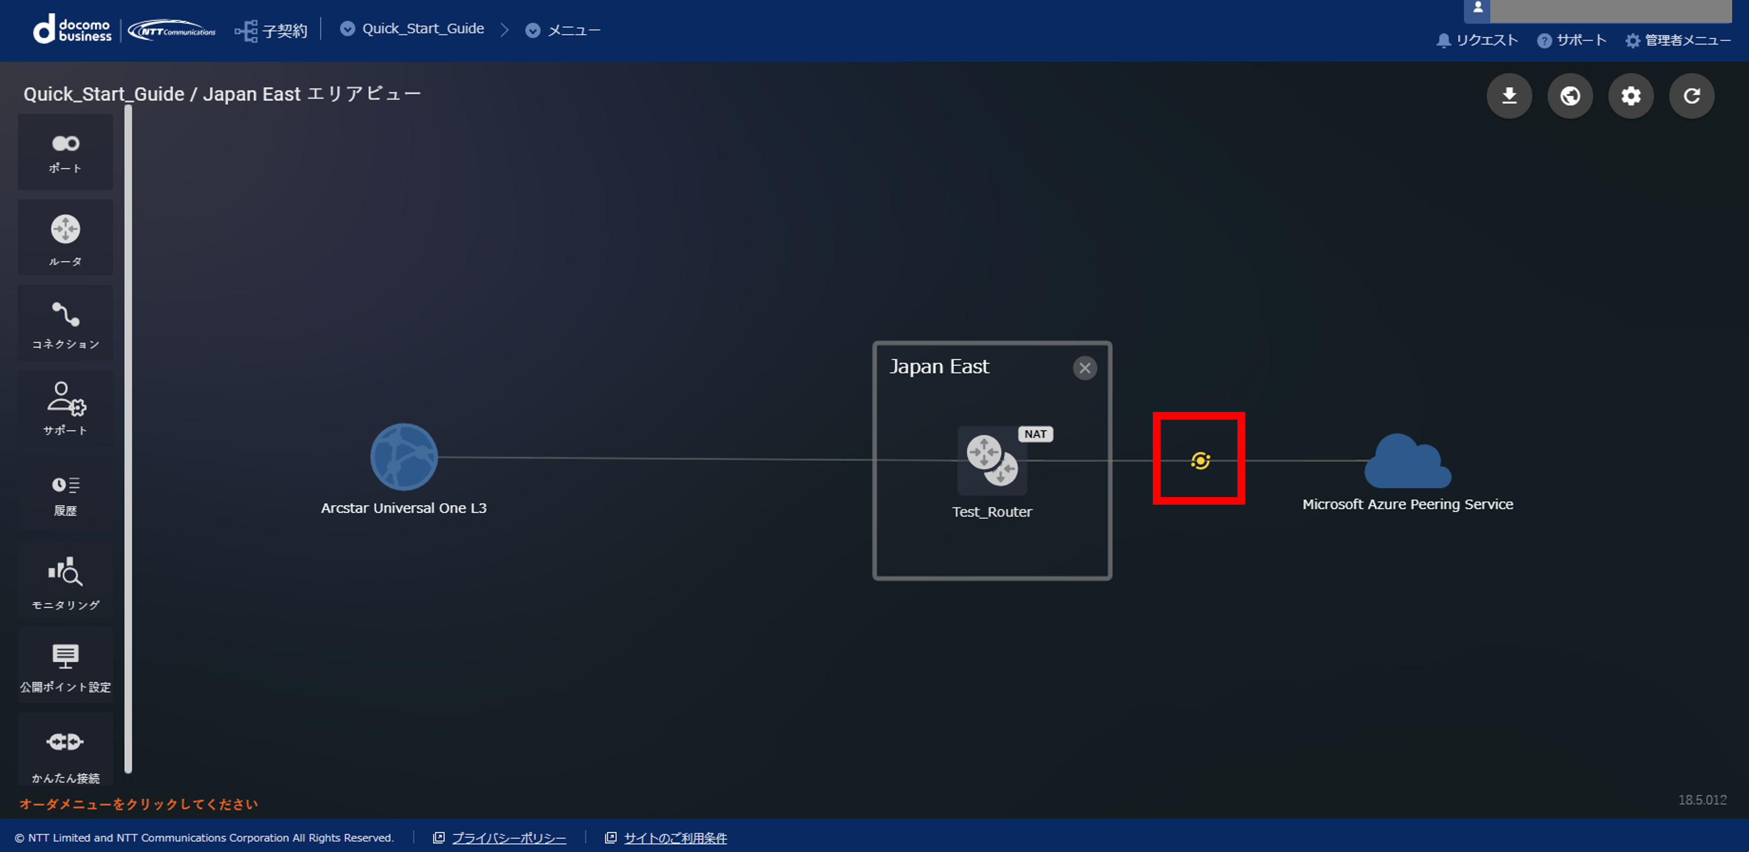1749x852 pixels.
Task: Click the yellow connection icon
Action: (x=1201, y=461)
